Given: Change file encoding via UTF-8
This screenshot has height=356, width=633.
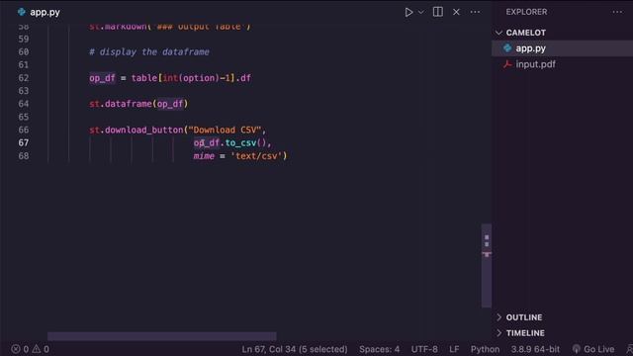Looking at the screenshot, I should [424, 349].
